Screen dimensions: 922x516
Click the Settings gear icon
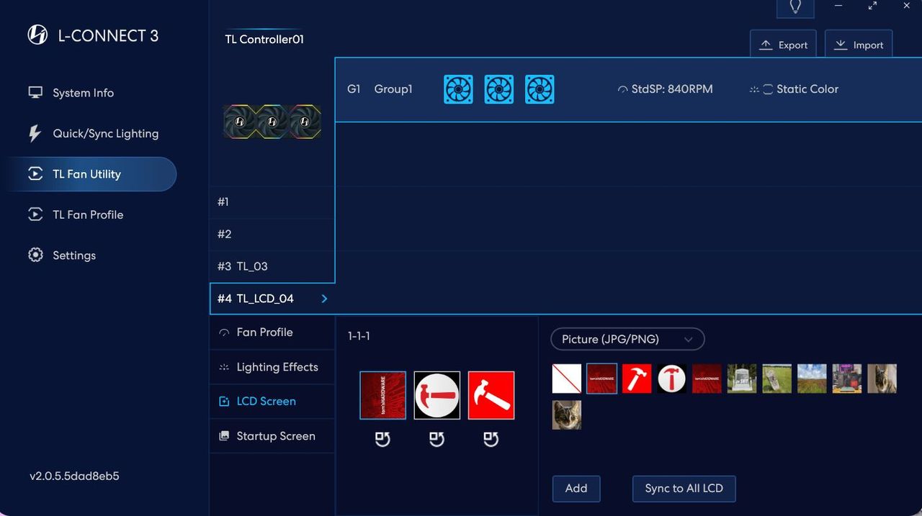tap(35, 255)
